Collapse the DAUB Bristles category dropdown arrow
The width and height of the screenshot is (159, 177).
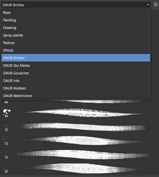point(148,5)
